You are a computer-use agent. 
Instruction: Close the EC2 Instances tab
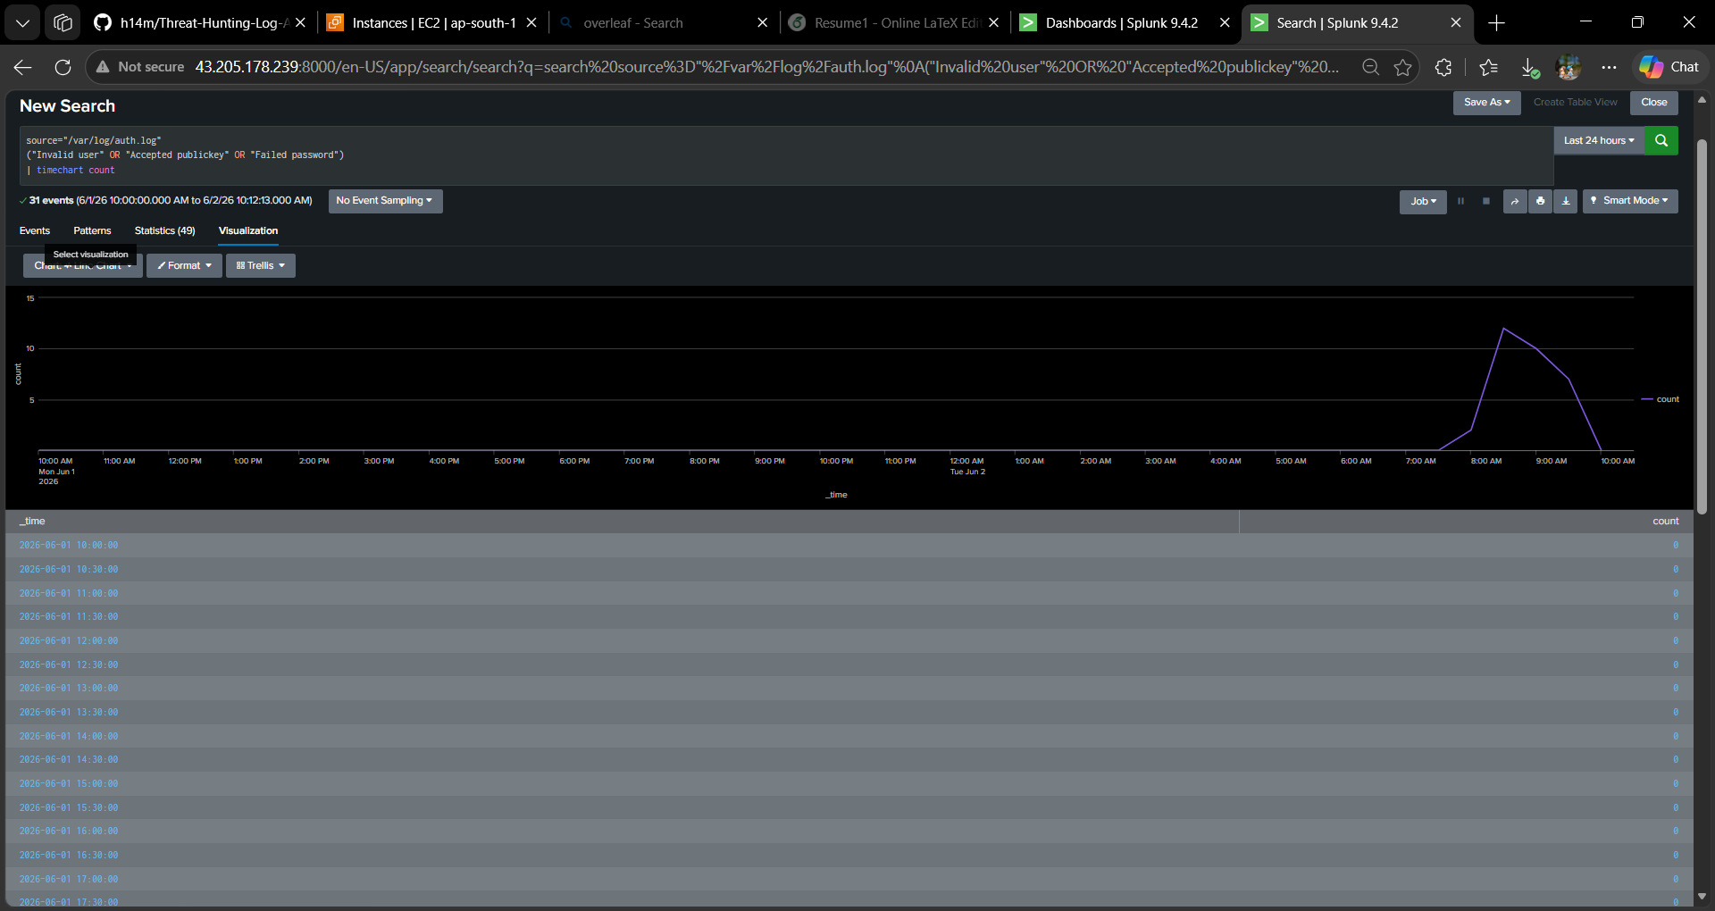pos(531,23)
